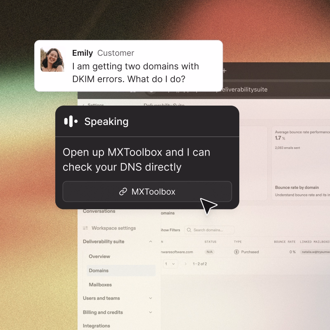Click the Workspace settings sliders icon
This screenshot has height=330, width=330.
(85, 228)
